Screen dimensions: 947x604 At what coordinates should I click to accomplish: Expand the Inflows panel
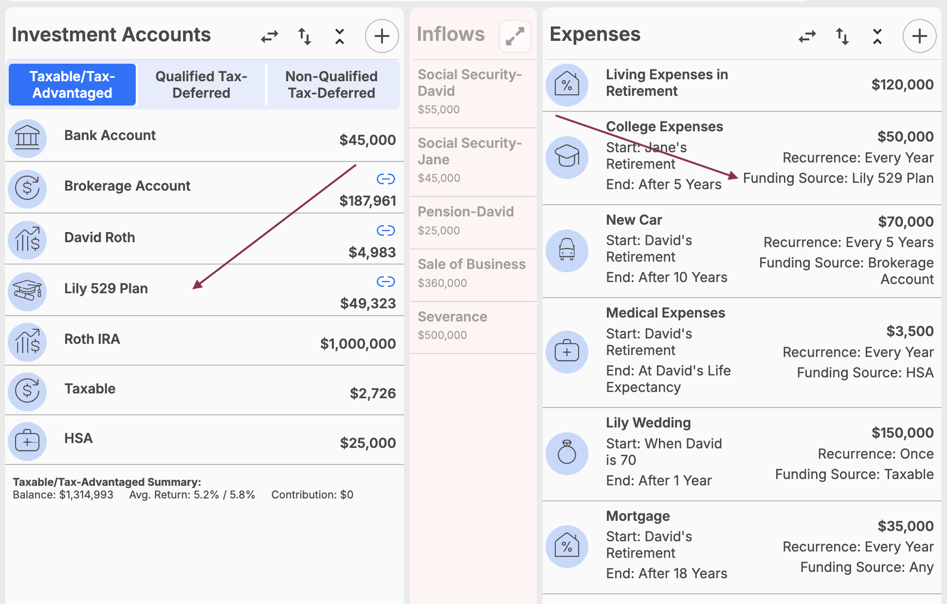pos(514,36)
